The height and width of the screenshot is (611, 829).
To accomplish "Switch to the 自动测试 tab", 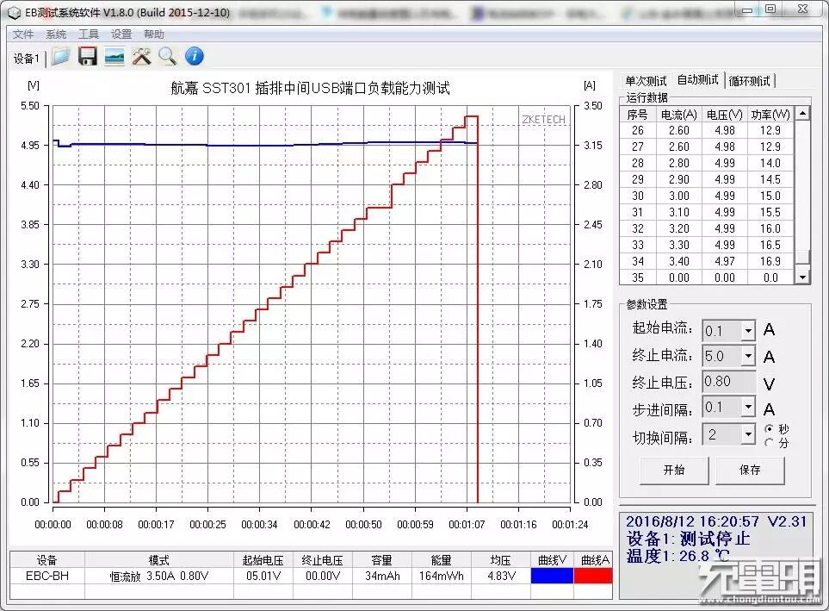I will 697,80.
